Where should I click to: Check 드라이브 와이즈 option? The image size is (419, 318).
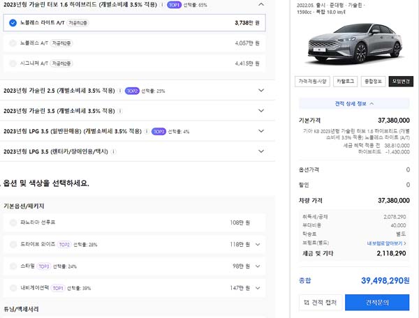coord(13,244)
